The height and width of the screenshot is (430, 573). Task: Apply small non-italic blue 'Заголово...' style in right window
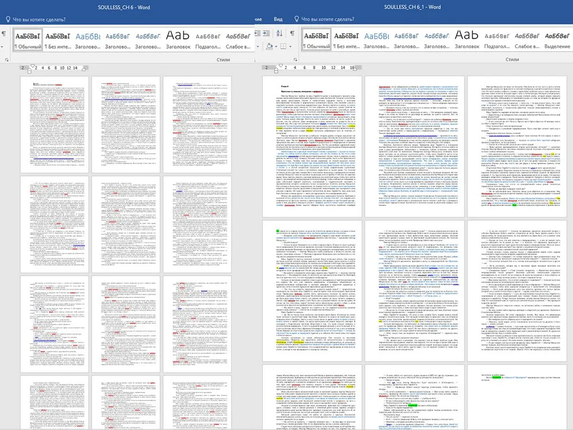tap(406, 40)
